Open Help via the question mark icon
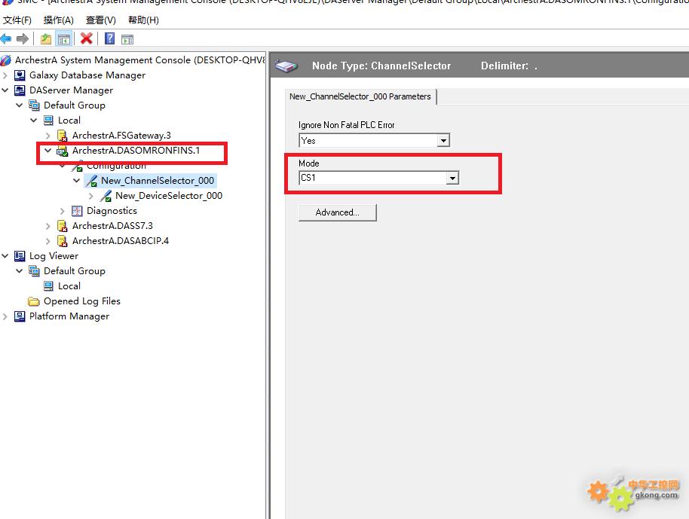689x519 pixels. coord(109,38)
